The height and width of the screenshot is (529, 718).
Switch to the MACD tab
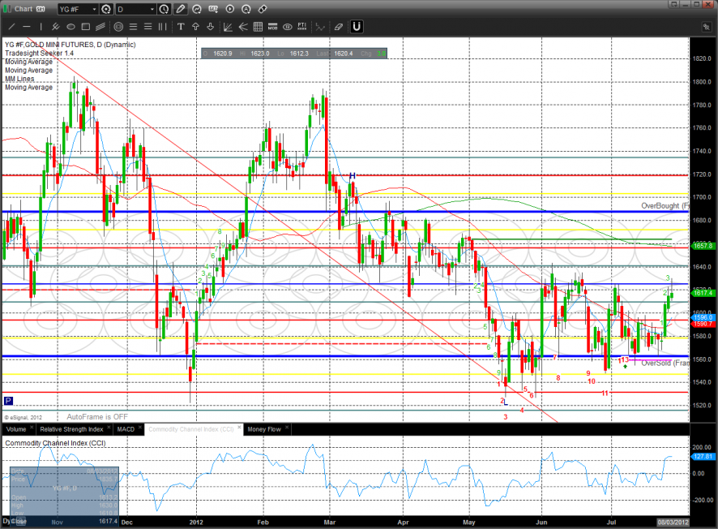pyautogui.click(x=126, y=428)
